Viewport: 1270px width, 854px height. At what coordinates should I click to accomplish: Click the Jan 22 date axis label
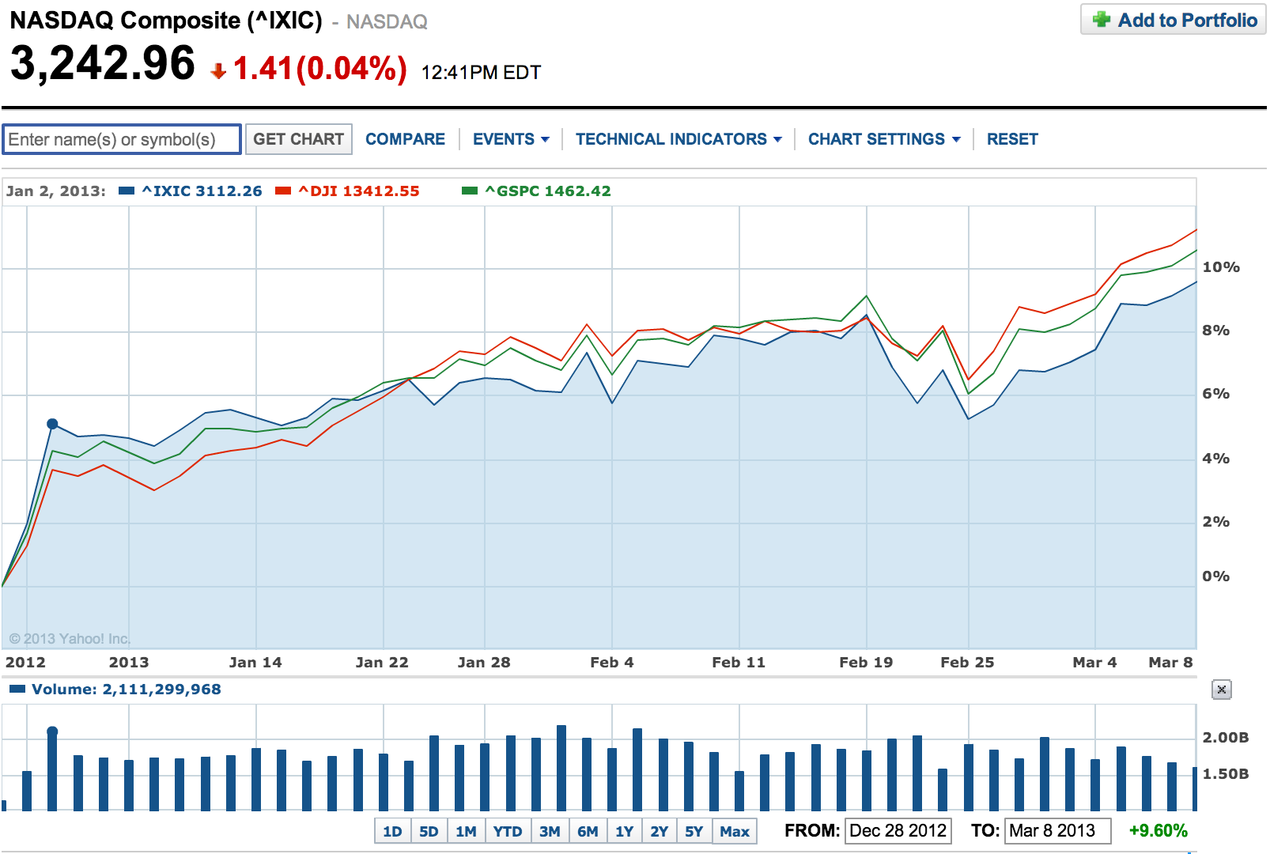(382, 663)
